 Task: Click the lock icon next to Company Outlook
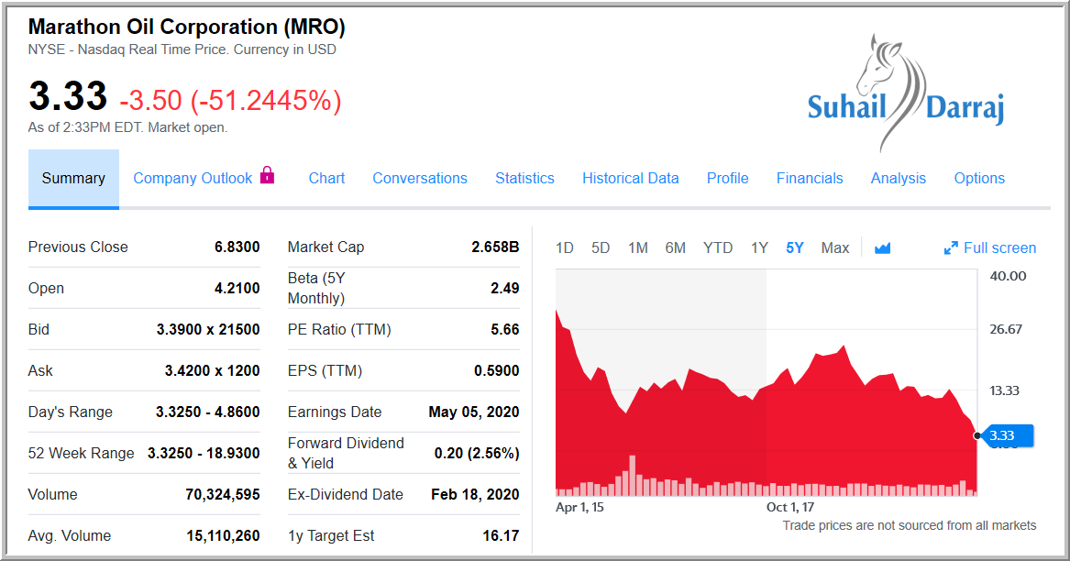[268, 175]
